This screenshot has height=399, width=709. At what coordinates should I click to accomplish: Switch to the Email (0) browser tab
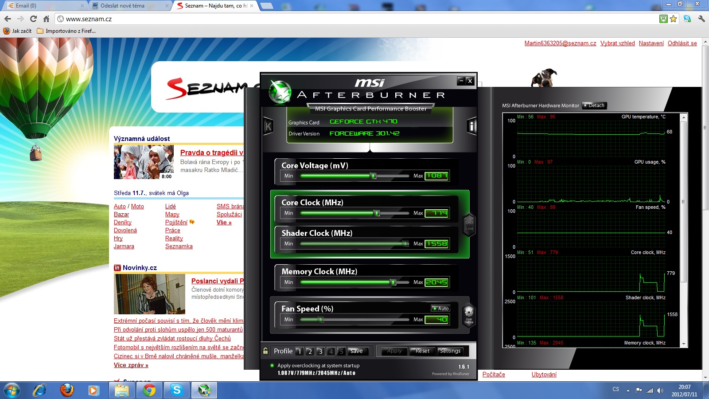(44, 6)
